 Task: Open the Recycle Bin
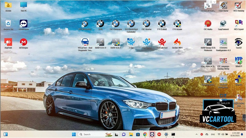pos(8,25)
